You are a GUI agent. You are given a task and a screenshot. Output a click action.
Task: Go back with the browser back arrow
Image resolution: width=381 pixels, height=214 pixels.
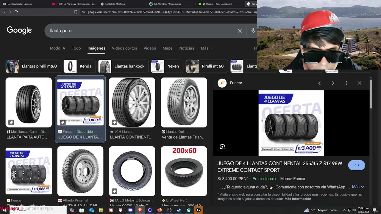(4, 12)
